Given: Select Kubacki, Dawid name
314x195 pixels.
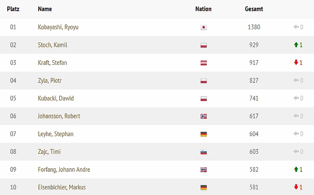Looking at the screenshot, I should coord(55,98).
